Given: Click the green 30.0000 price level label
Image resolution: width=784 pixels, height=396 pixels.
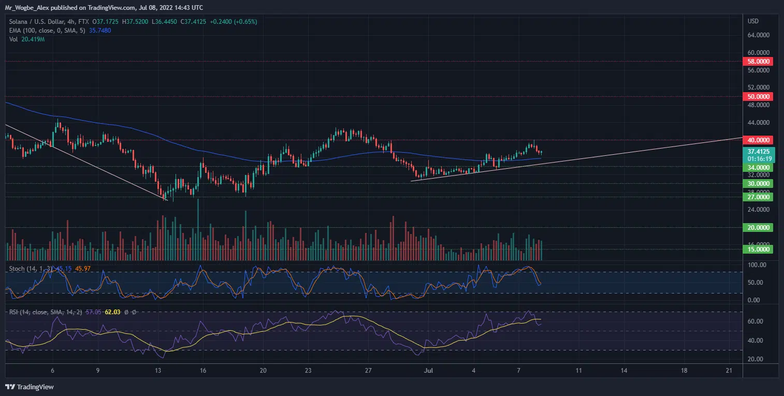Looking at the screenshot, I should click(758, 184).
